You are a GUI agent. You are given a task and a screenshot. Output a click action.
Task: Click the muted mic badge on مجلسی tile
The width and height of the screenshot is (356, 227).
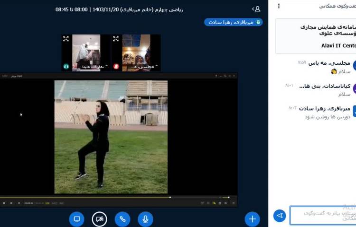[x=116, y=67]
